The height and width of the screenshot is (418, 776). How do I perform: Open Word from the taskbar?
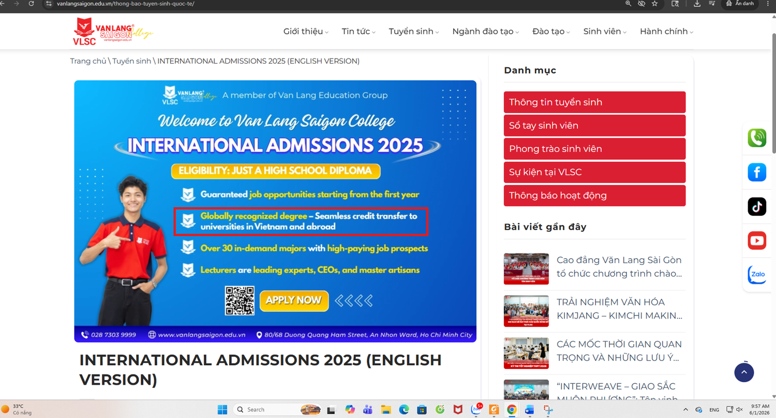[529, 410]
